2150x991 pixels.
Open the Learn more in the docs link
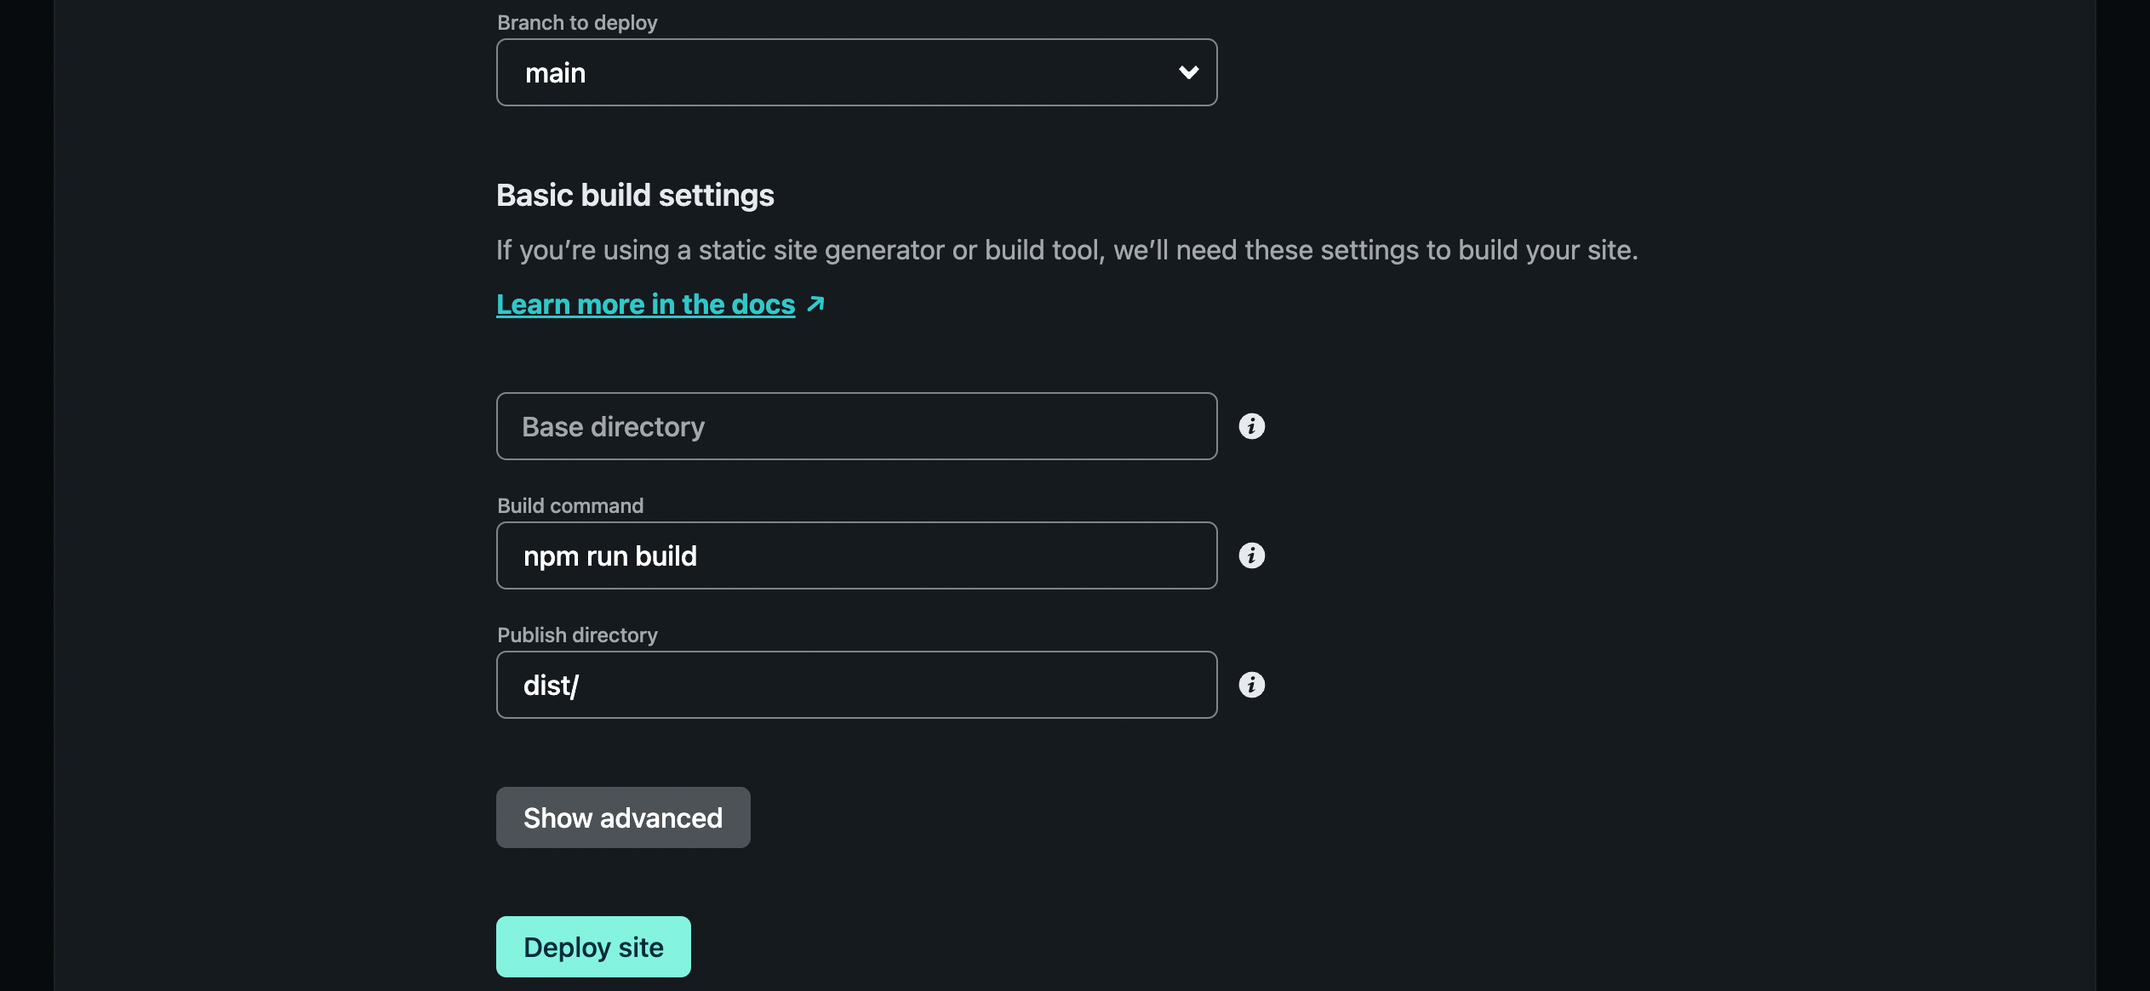click(x=645, y=304)
